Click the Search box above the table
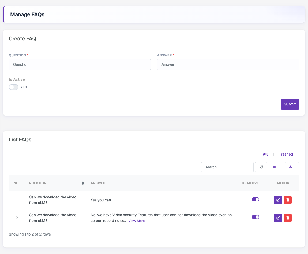Screen dimensions: 308x254 point(227,167)
